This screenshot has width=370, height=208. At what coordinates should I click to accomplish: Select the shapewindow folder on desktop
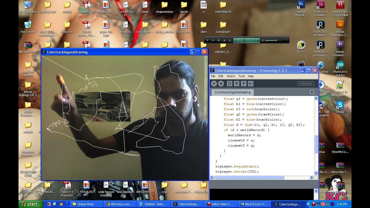click(164, 8)
